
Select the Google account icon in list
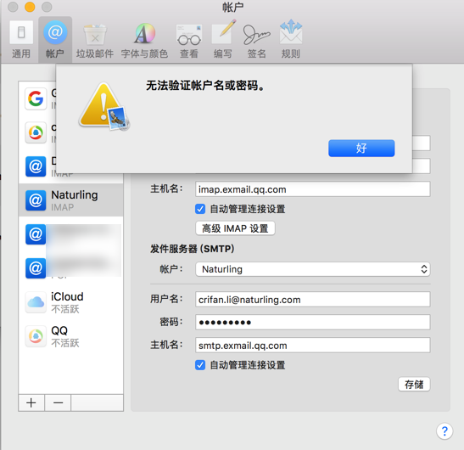pos(36,98)
